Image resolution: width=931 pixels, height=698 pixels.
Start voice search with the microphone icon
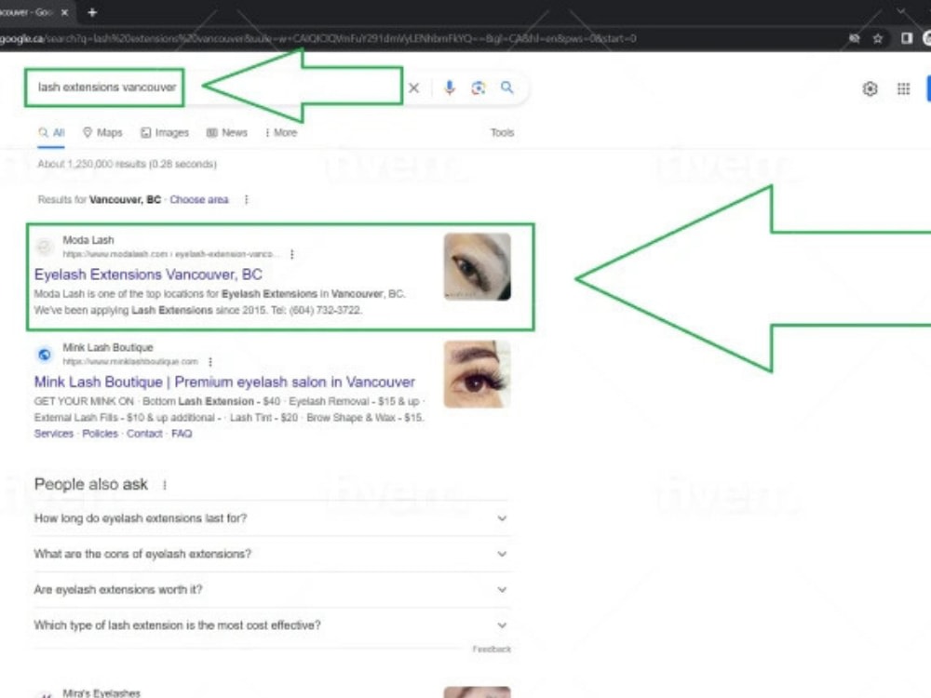click(x=450, y=87)
